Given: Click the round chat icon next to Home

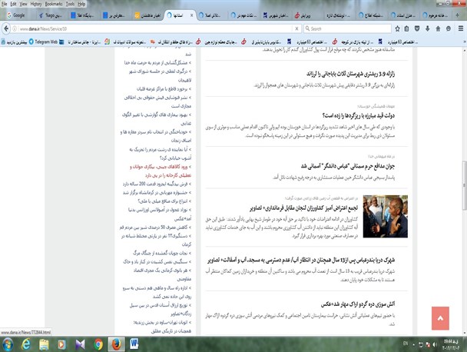Looking at the screenshot, I should click(x=449, y=28).
